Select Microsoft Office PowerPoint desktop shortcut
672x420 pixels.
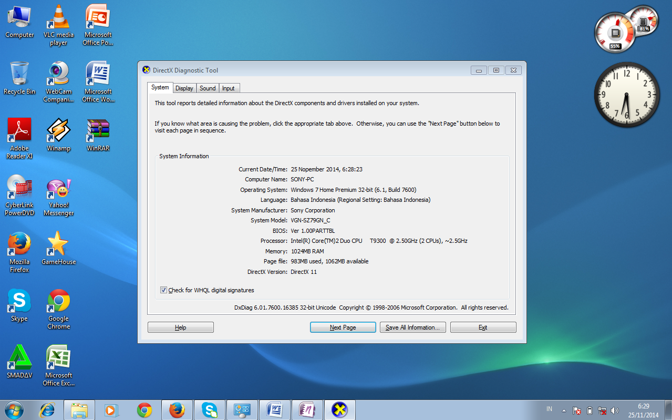98,25
